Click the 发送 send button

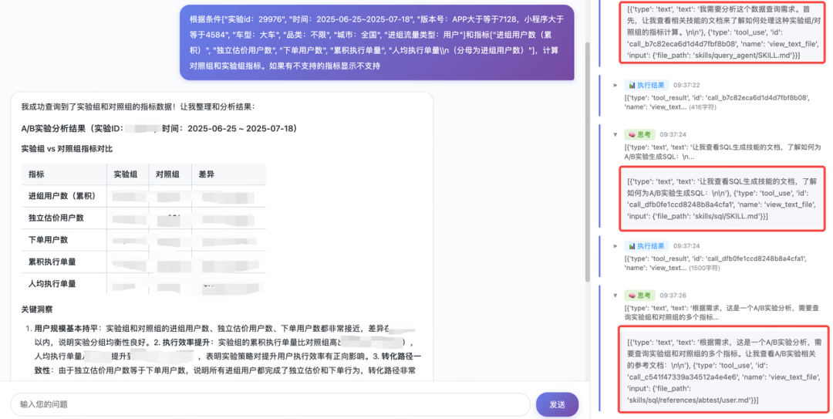click(x=557, y=404)
